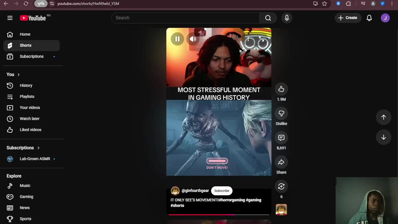Expand the Subscriptions section header
Viewport: 398px width, 224px height.
(23, 148)
